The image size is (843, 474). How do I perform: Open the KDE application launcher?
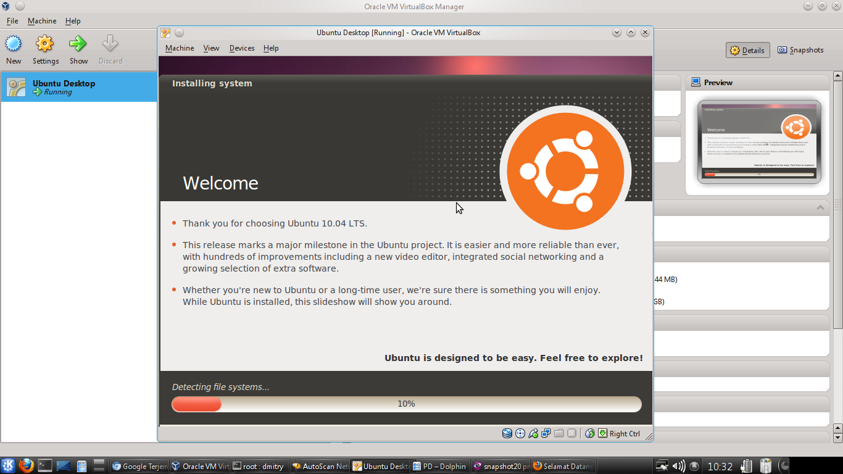click(8, 466)
